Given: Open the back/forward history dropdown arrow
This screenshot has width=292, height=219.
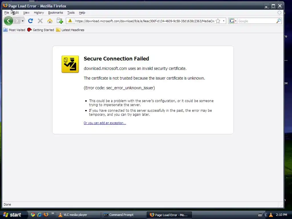Looking at the screenshot, I should coord(23,21).
